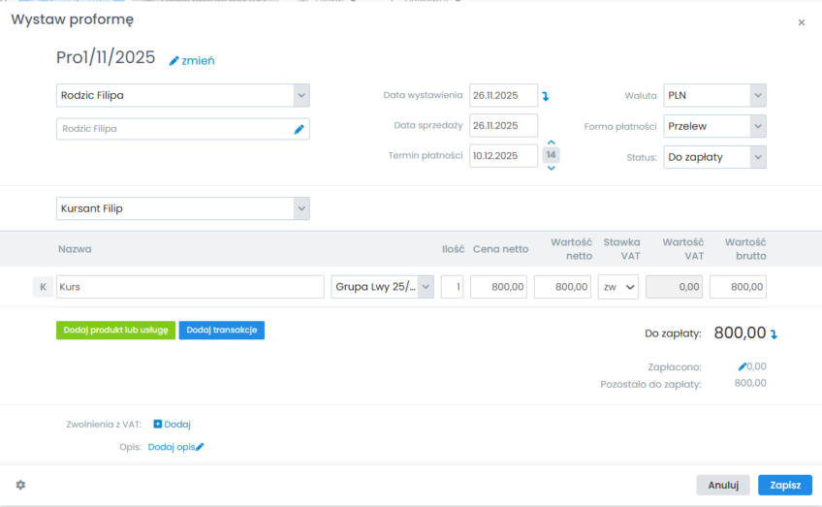Save the proforma with Zapisz

click(784, 485)
